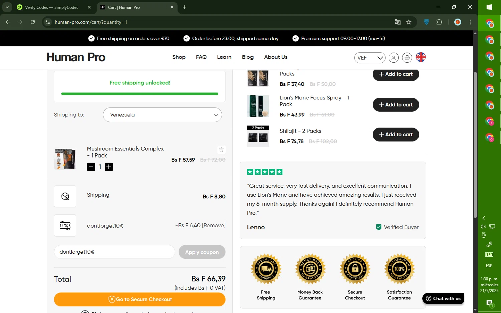The height and width of the screenshot is (313, 501).
Task: Reload the current page
Action: (x=33, y=22)
